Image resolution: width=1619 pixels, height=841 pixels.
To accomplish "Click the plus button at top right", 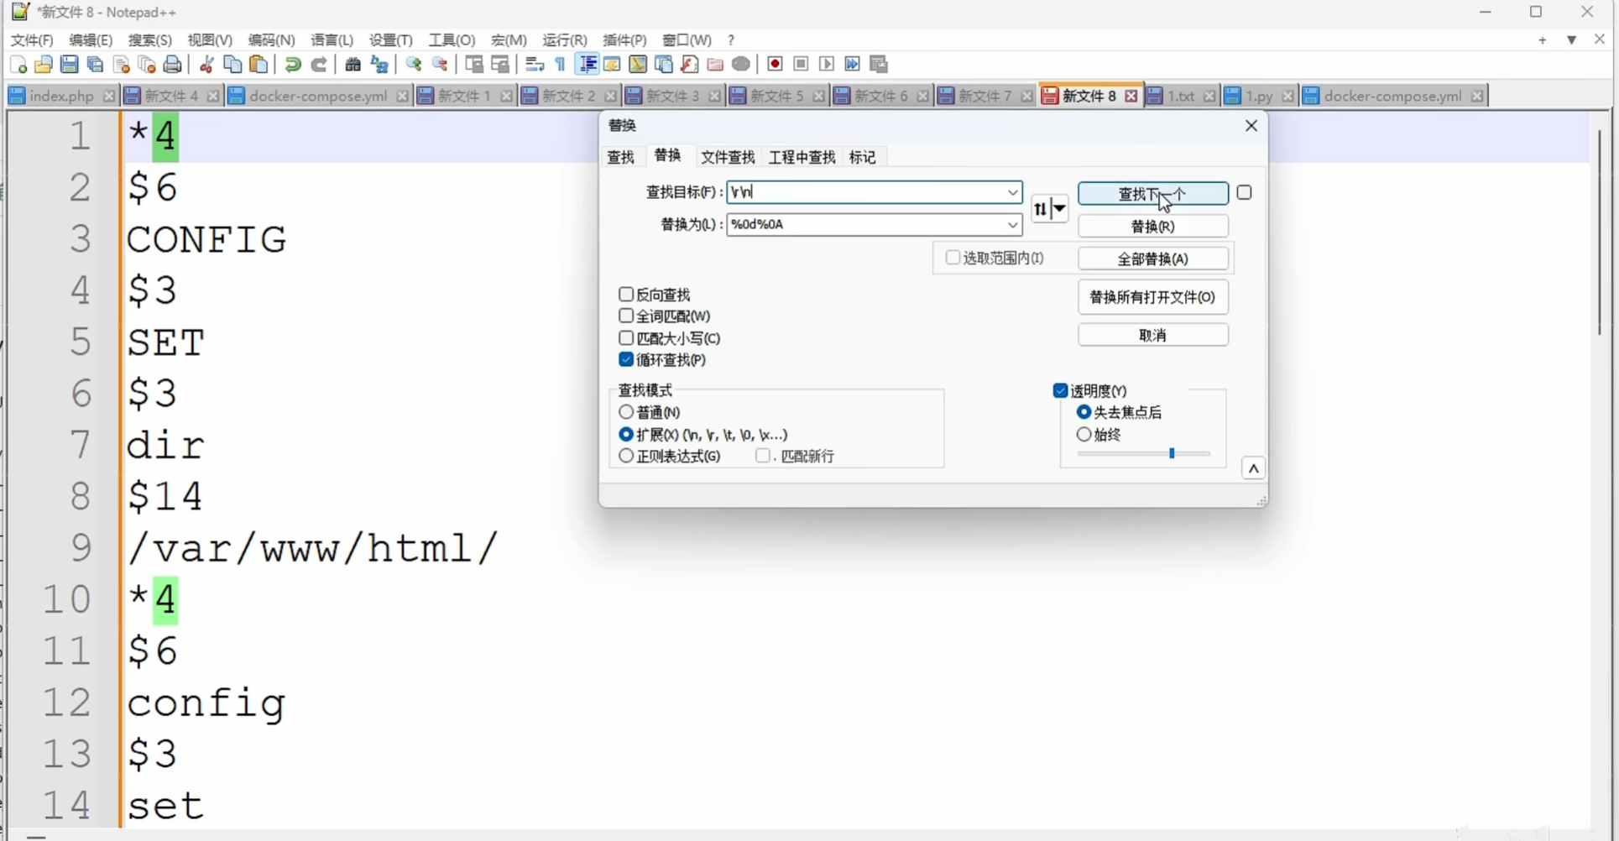I will 1543,40.
